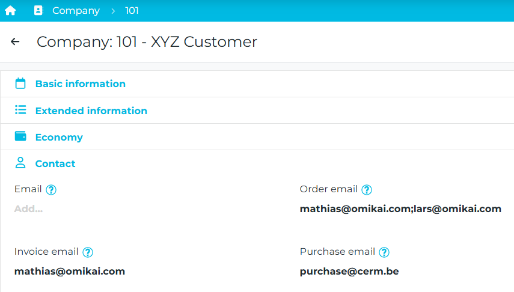Edit the Order email value

coord(400,209)
